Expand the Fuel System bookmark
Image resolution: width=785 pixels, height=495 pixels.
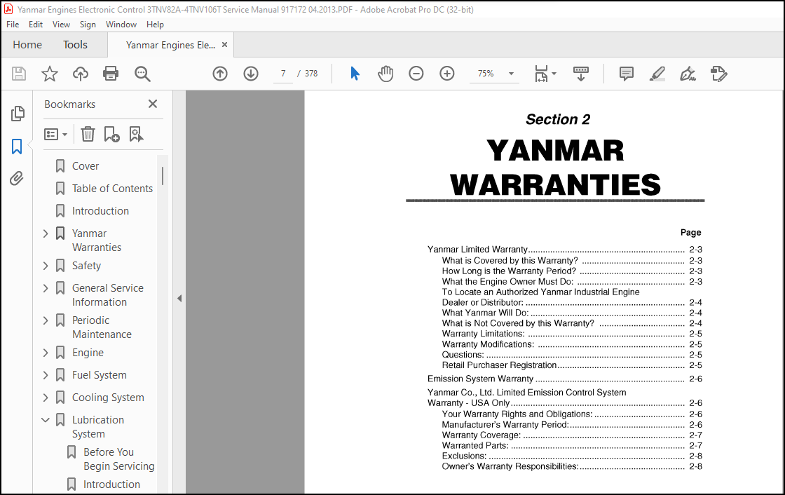[46, 375]
